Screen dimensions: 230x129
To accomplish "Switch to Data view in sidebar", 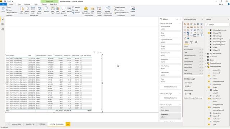I will point(3,24).
